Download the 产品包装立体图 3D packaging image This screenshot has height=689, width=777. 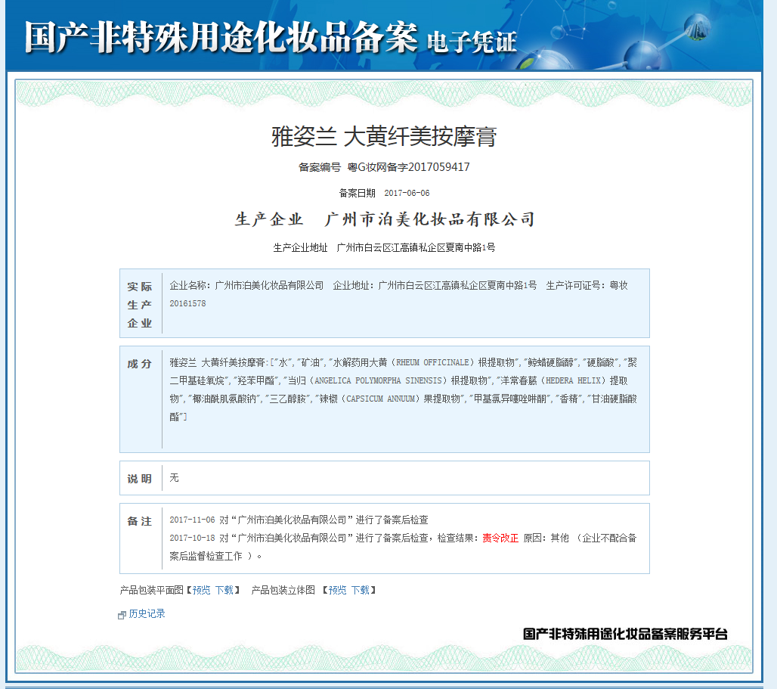click(x=361, y=590)
